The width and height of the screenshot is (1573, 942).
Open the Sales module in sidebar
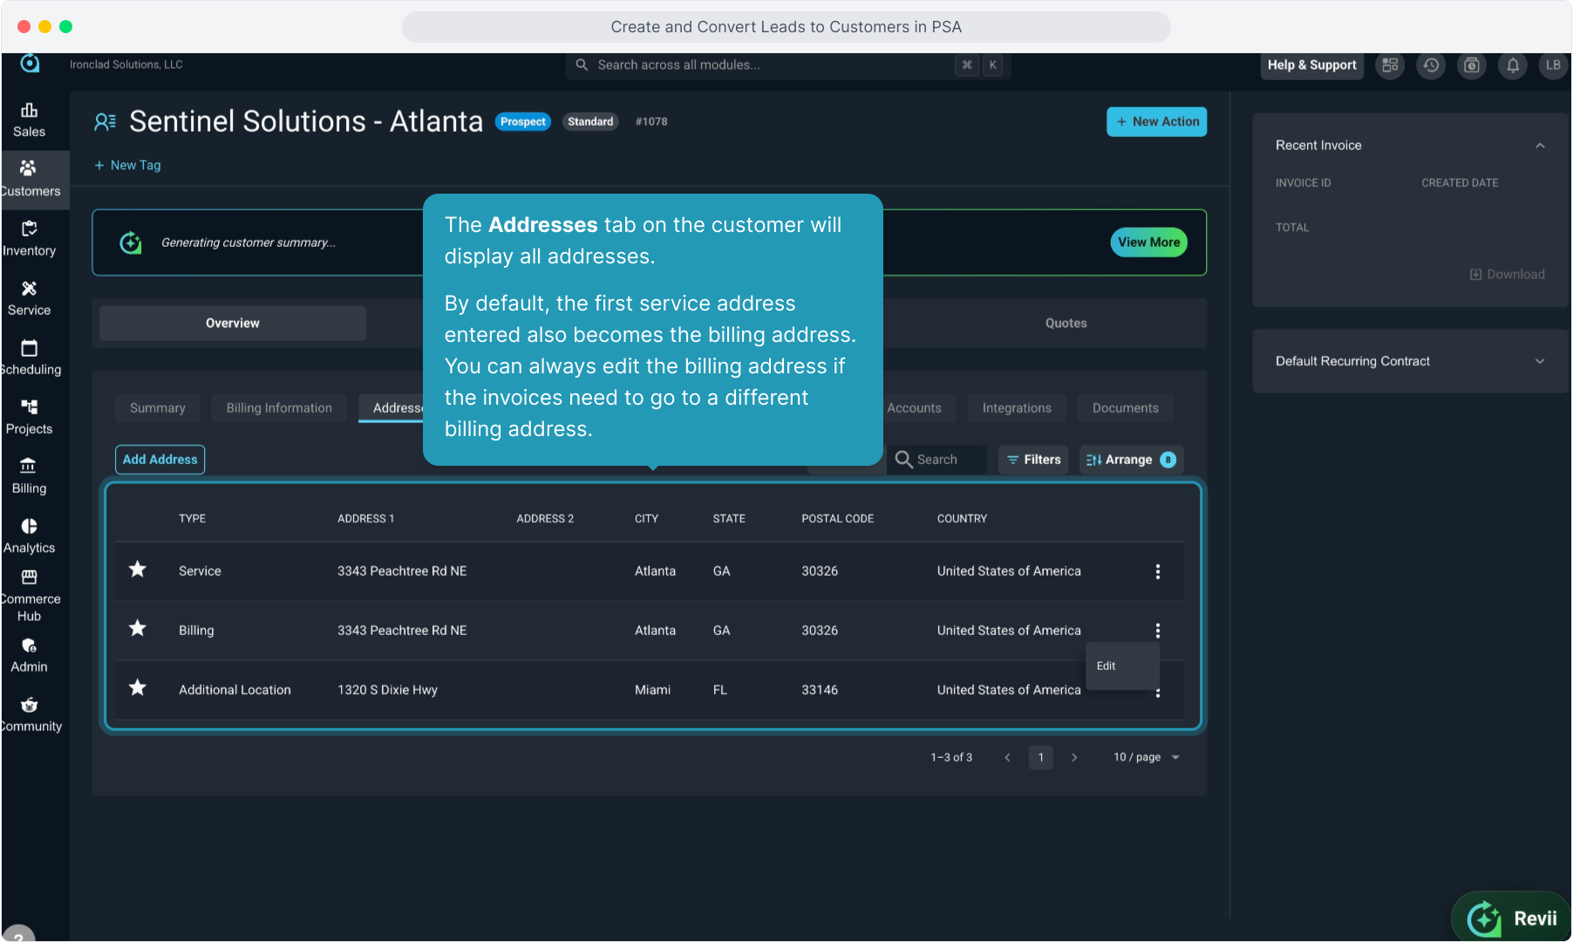coord(29,120)
